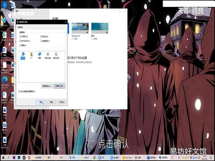Open Chrome from the taskbar
The image size is (215, 161).
(x=95, y=158)
